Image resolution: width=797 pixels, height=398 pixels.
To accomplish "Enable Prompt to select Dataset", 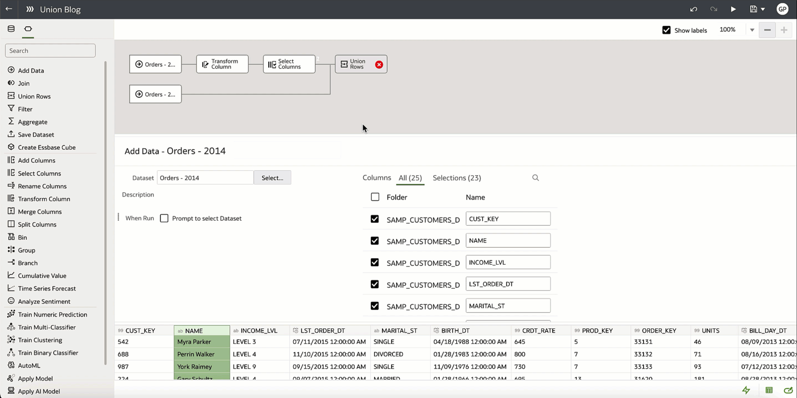I will tap(164, 218).
